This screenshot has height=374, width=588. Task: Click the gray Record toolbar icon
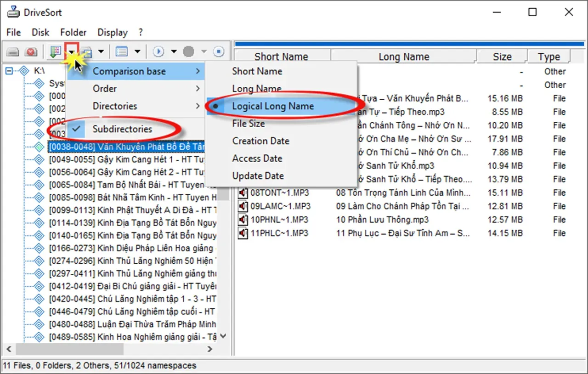pos(188,51)
